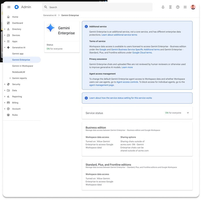The width and height of the screenshot is (202, 201).
Task: Click the user profile avatar
Action: [x=193, y=7]
